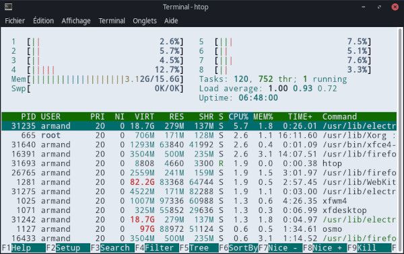Click the Tasks count line
The width and height of the screenshot is (404, 254).
[x=273, y=79]
